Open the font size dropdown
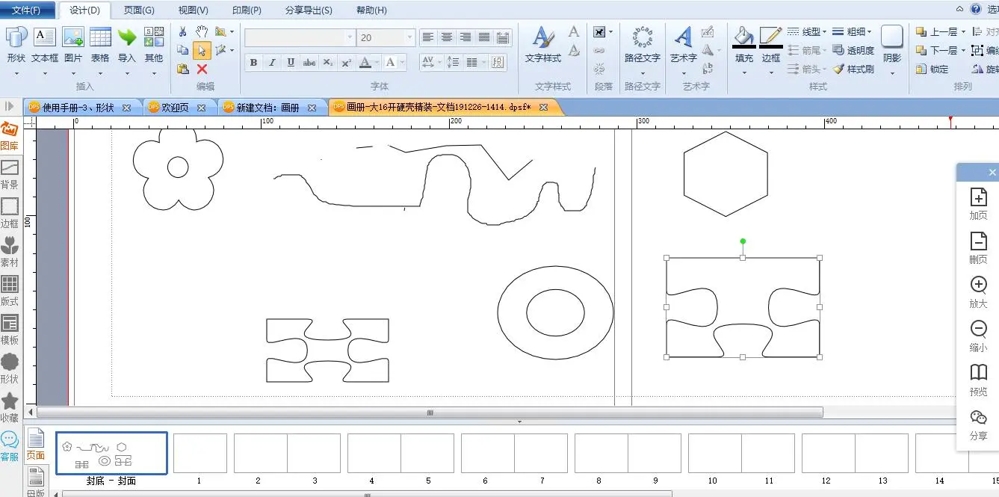999x497 pixels. point(409,37)
